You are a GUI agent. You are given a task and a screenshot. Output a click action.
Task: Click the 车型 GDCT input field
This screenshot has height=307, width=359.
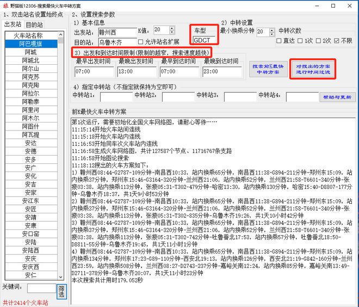point(204,40)
